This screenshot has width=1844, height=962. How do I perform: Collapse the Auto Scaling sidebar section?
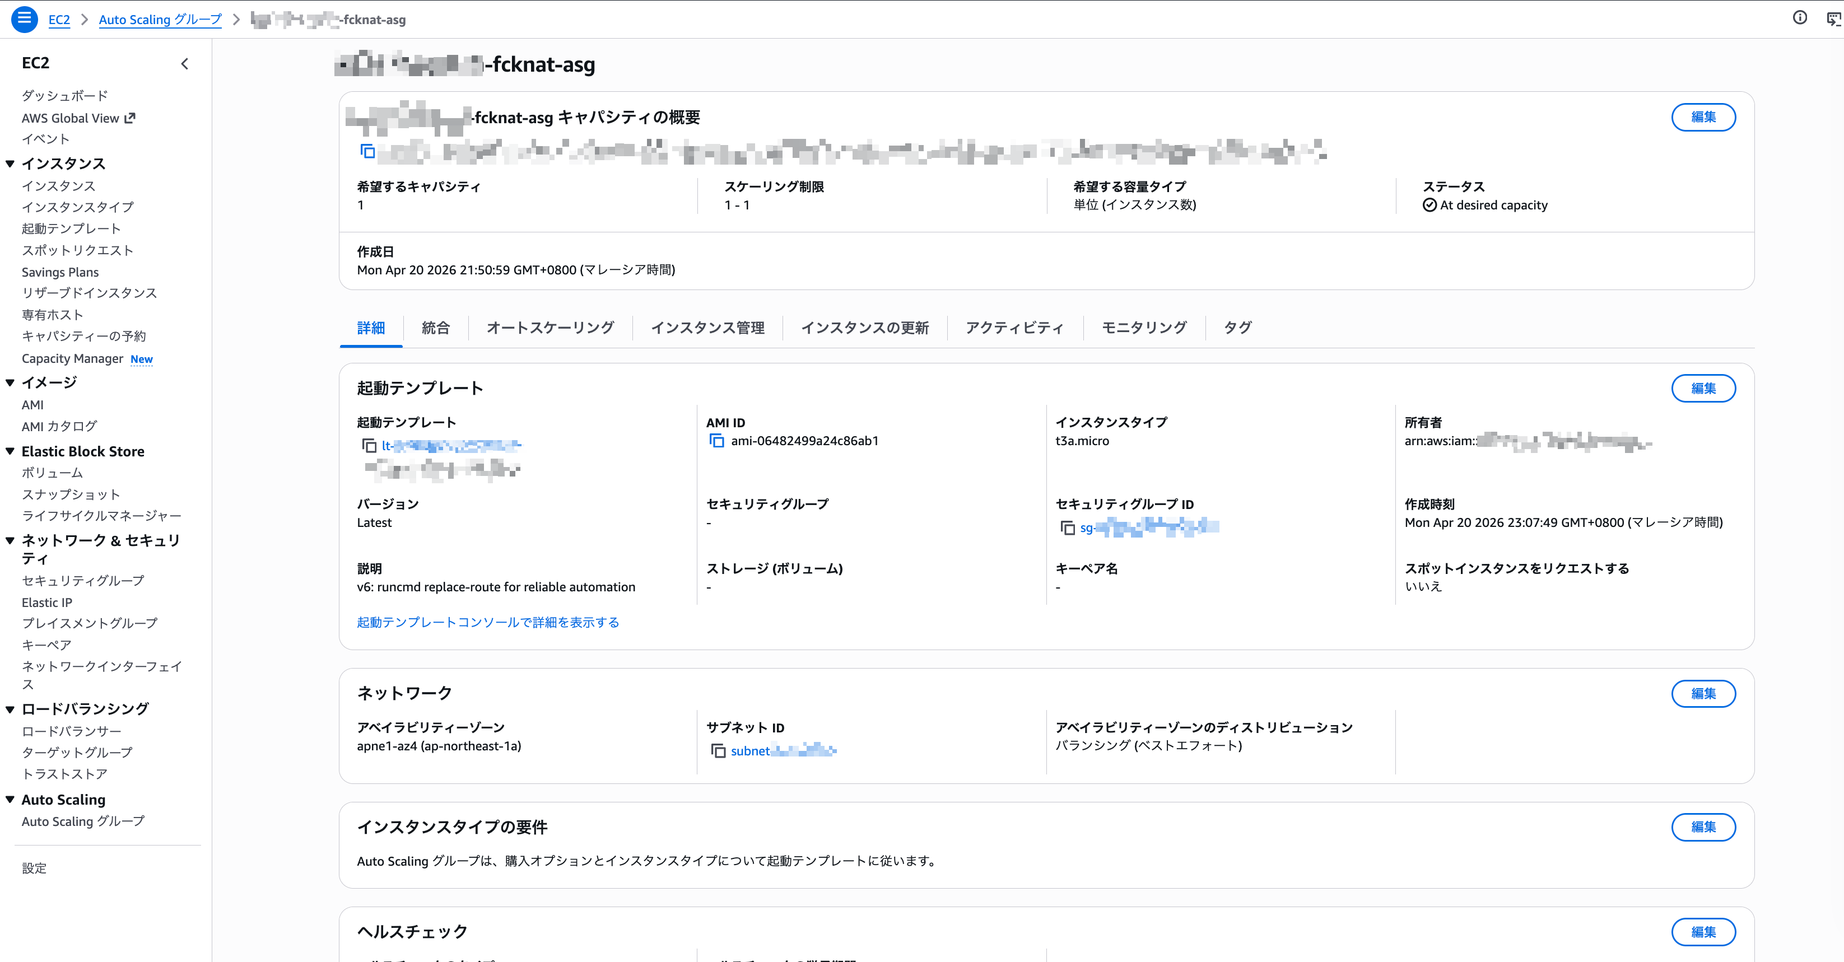click(10, 800)
